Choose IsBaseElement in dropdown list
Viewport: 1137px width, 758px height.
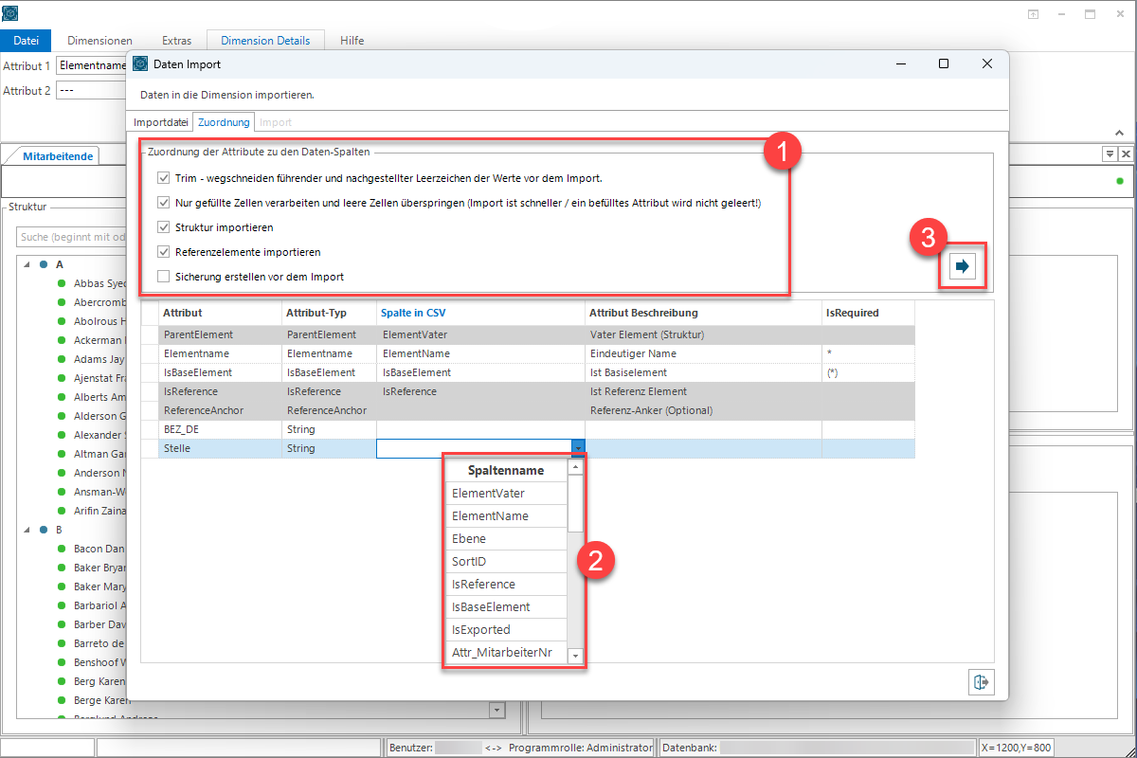pyautogui.click(x=506, y=607)
